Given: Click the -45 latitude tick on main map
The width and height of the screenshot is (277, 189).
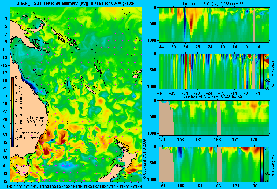Looking at the screenshot, I should point(5,182).
